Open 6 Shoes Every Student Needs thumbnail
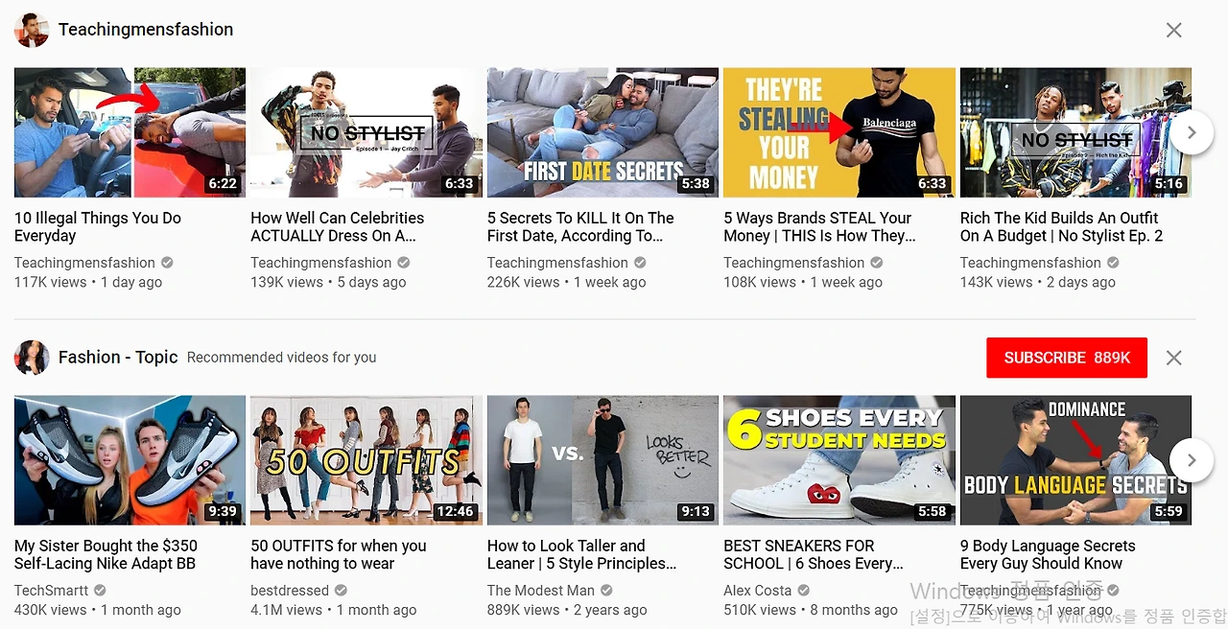The image size is (1228, 629). click(838, 460)
